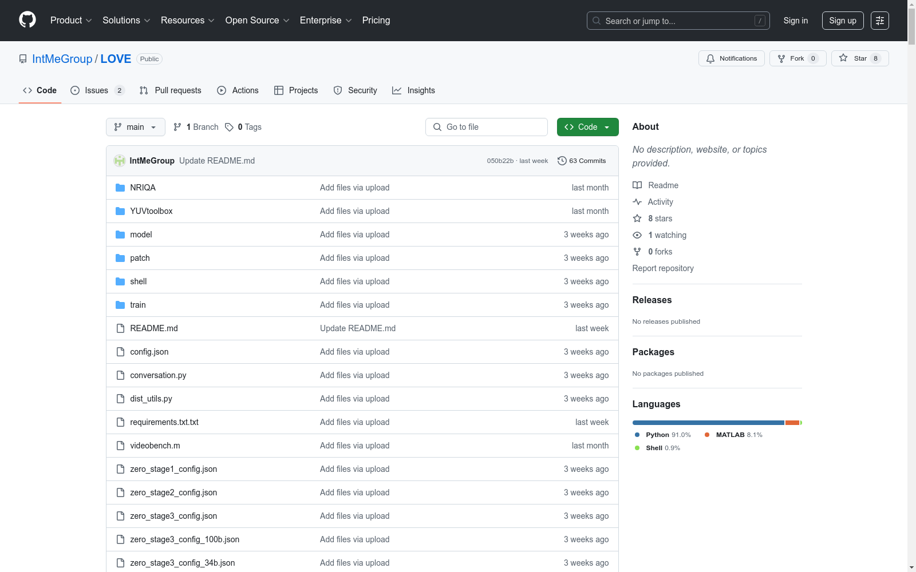Open the zero_stage3_config_100b.json file
The image size is (916, 572).
coord(185,539)
